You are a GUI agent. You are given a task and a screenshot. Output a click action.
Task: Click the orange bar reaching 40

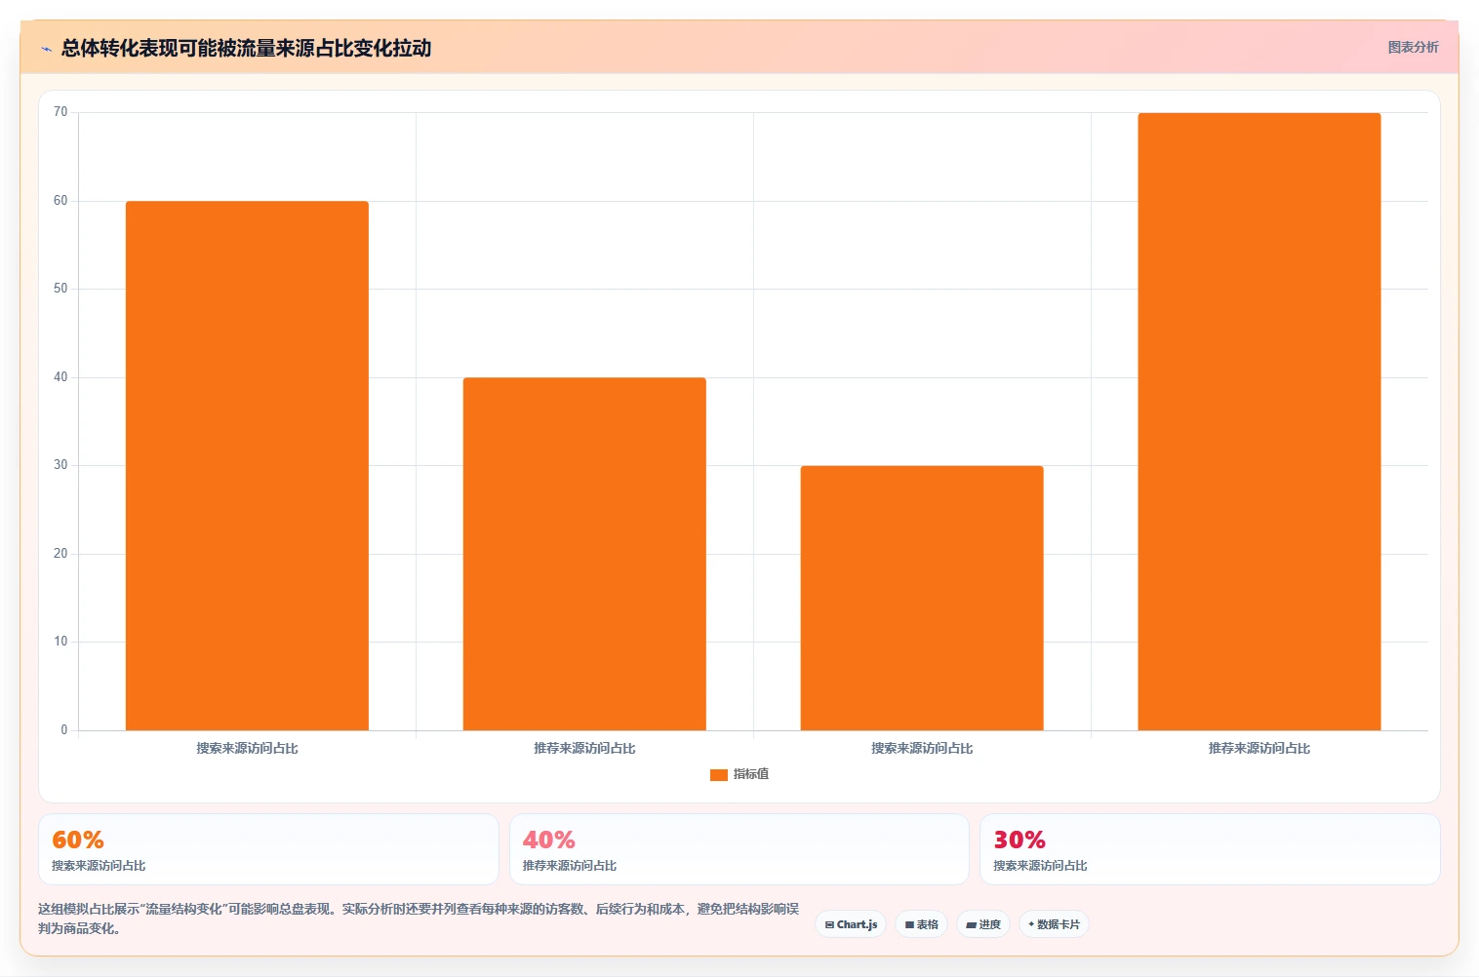(x=584, y=554)
